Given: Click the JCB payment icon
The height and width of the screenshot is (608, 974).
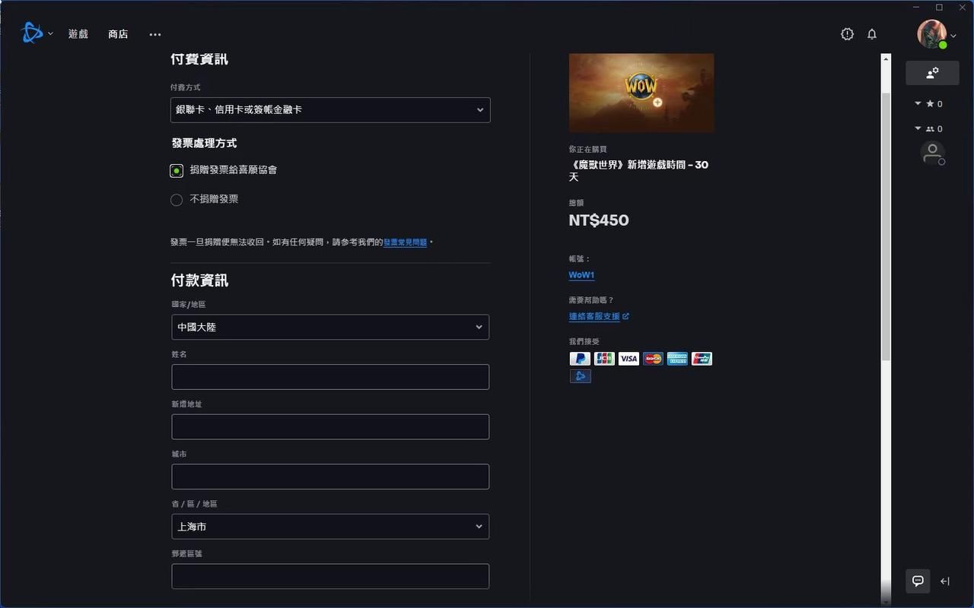Looking at the screenshot, I should [x=604, y=359].
